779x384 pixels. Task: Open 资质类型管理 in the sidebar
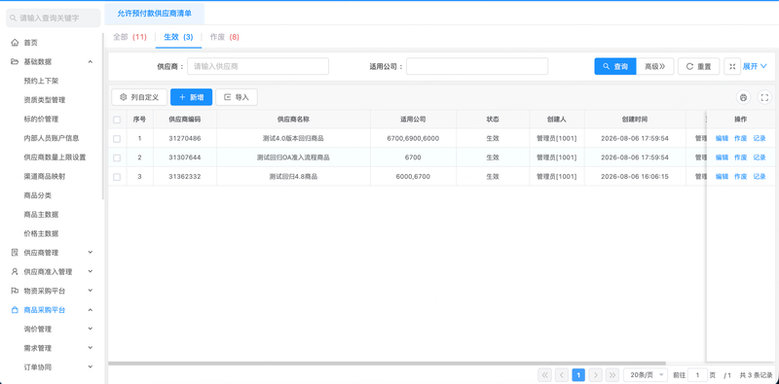click(45, 100)
